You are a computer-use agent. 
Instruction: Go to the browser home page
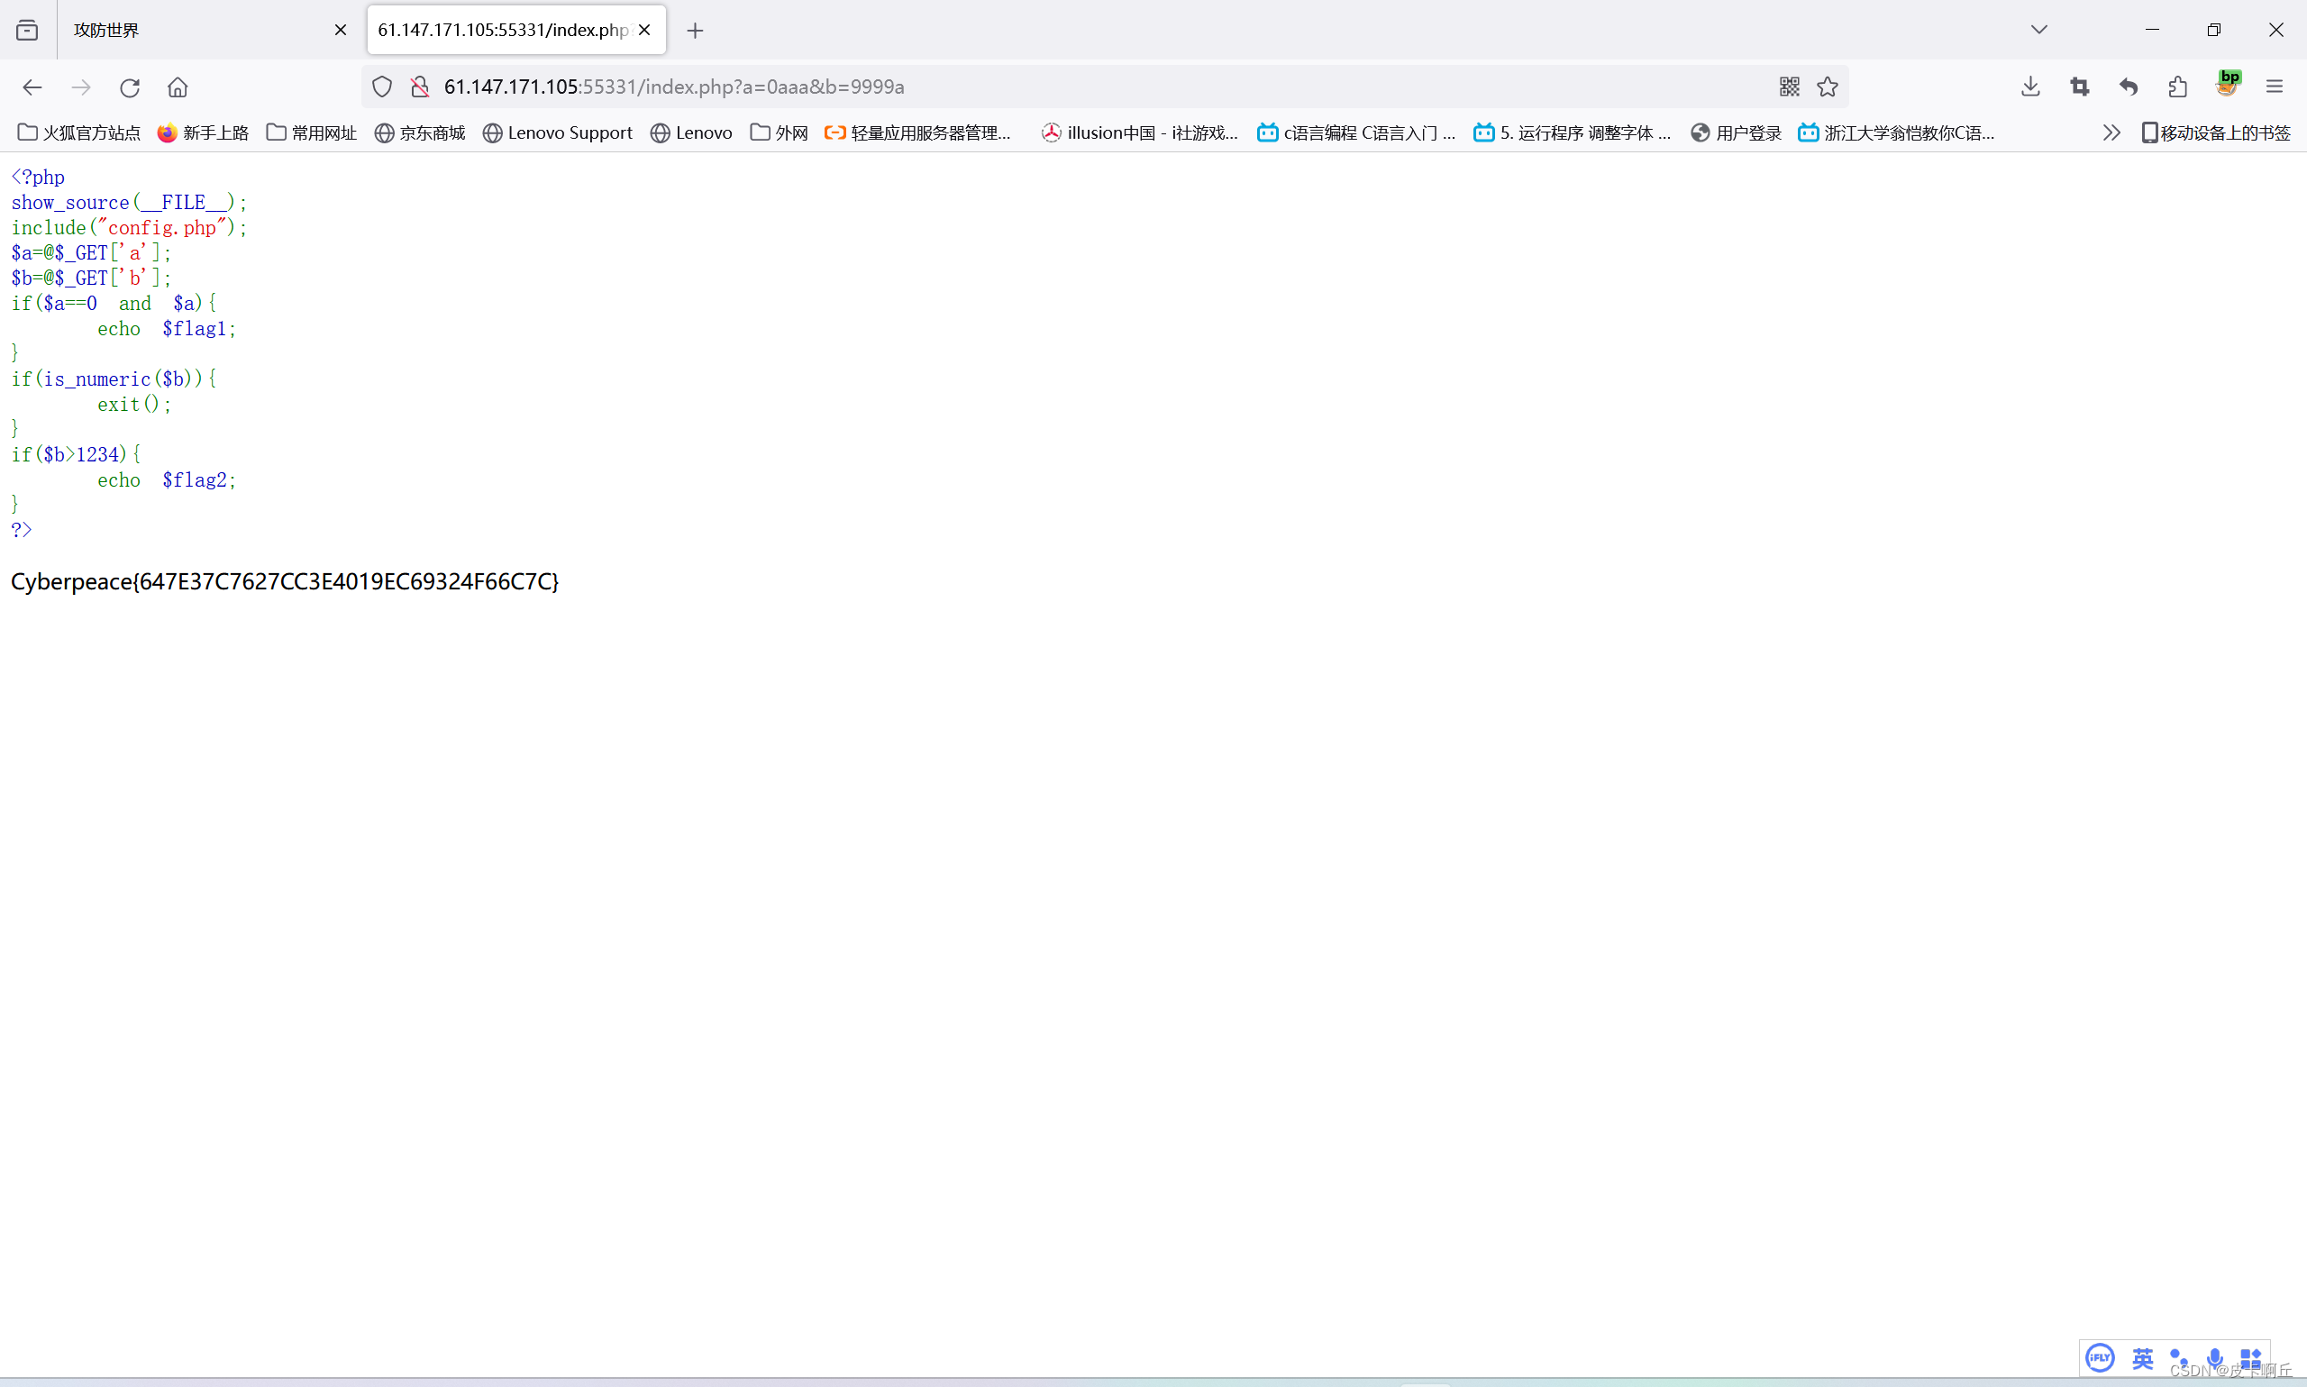tap(177, 87)
